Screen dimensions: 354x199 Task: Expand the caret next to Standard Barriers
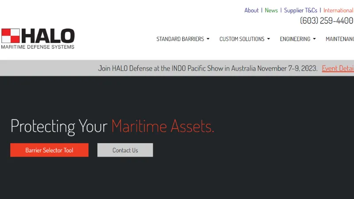tap(208, 39)
